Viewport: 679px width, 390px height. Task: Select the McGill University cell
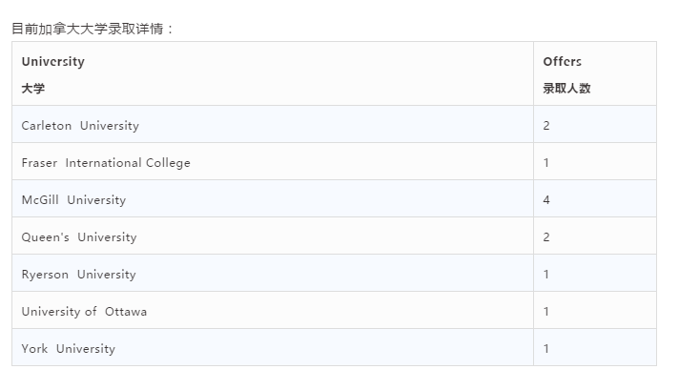tap(273, 198)
